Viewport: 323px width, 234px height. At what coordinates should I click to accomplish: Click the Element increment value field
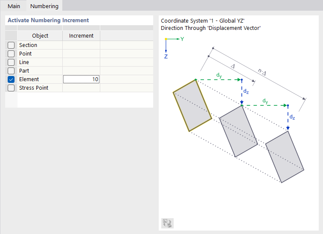[81, 79]
